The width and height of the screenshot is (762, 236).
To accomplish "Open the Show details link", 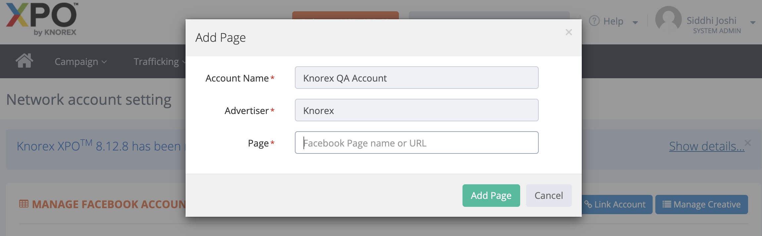I will [x=707, y=146].
